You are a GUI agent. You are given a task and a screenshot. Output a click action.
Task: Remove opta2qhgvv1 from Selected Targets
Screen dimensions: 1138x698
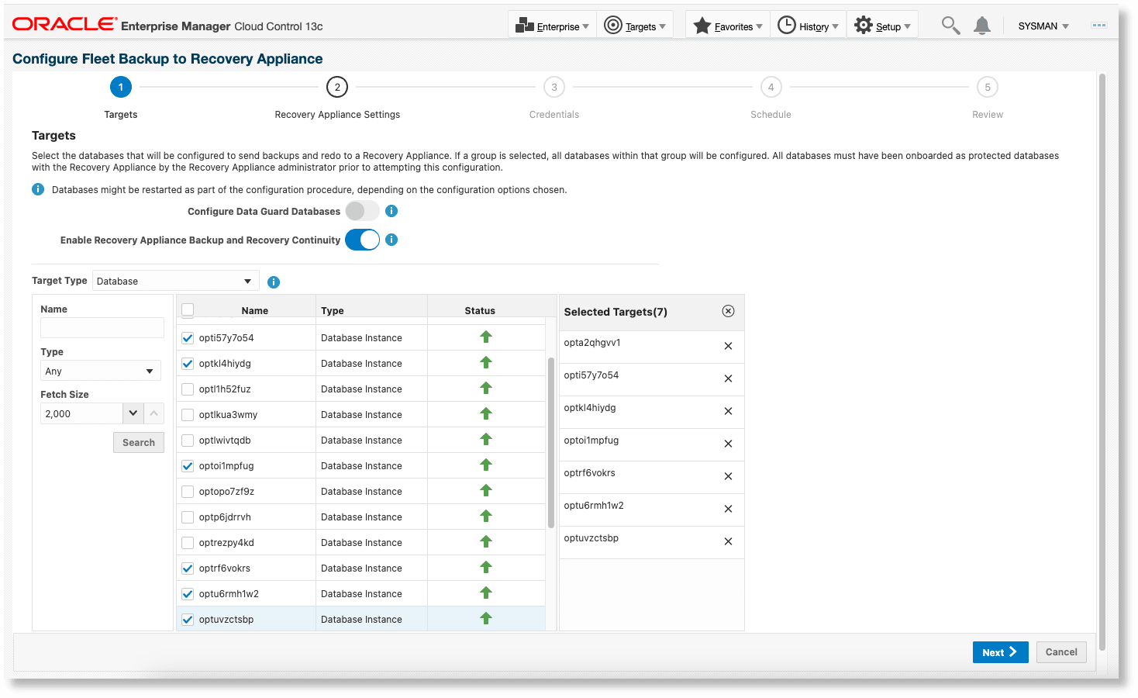pos(727,346)
